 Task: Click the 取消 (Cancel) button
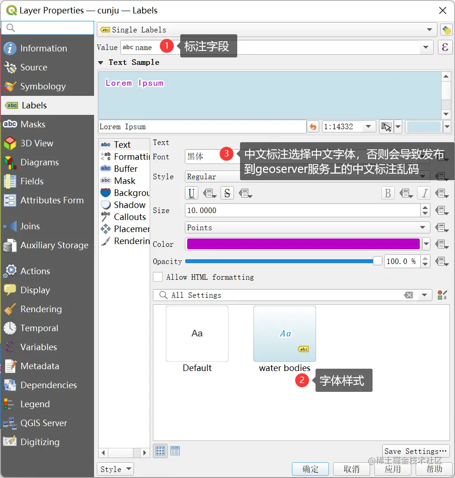(x=352, y=469)
